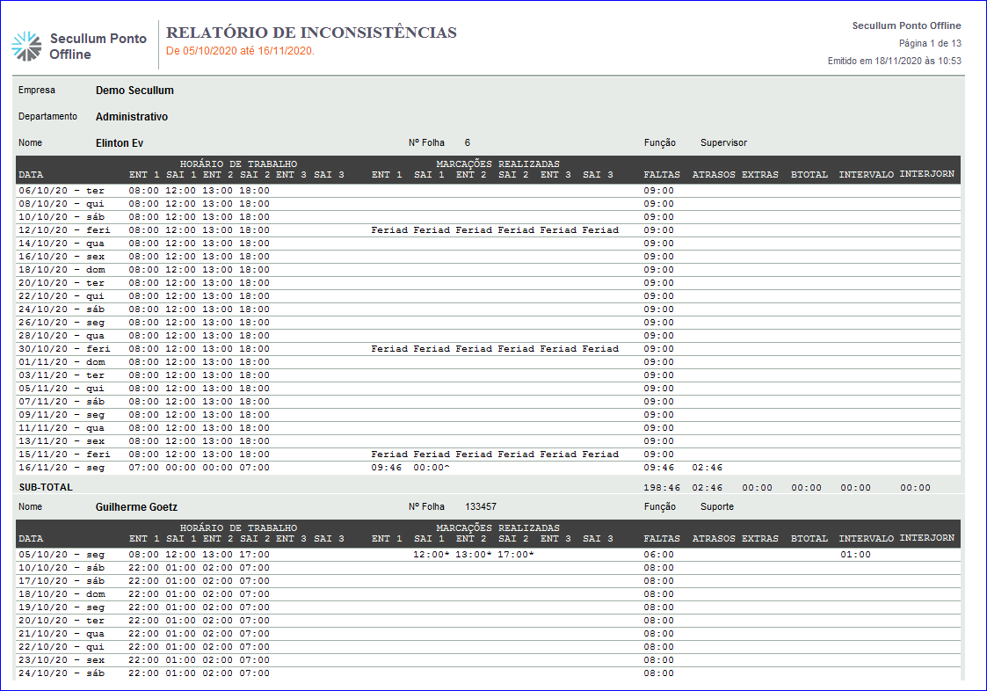Click the RELATÓRIO DE INCONSISTÊNCIAS report title
The height and width of the screenshot is (691, 987).
(x=311, y=33)
